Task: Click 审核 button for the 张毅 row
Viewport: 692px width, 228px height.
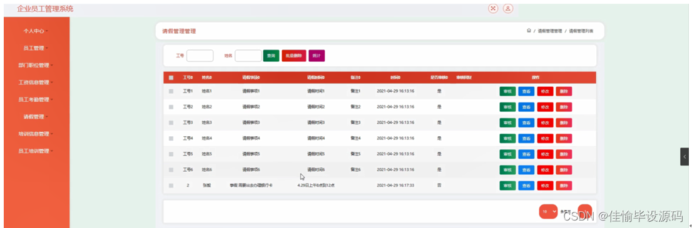Action: (x=507, y=186)
